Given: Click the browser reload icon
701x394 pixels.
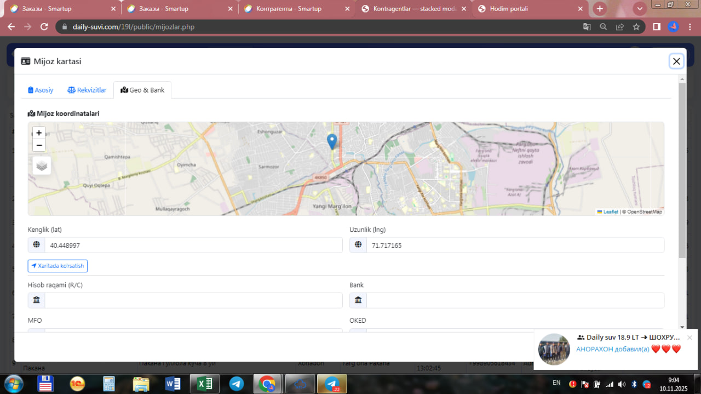Looking at the screenshot, I should pos(44,27).
